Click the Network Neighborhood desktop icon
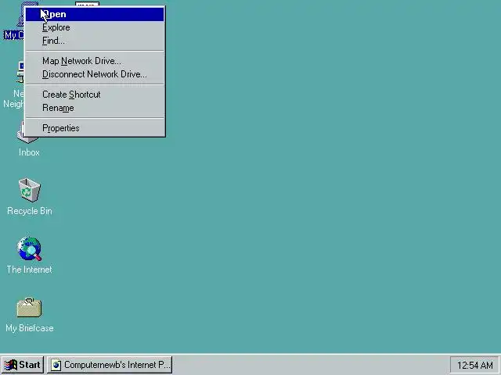This screenshot has height=375, width=501. pyautogui.click(x=21, y=72)
